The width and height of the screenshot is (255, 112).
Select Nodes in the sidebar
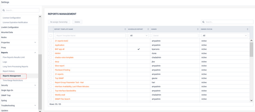pyautogui.click(x=4, y=37)
